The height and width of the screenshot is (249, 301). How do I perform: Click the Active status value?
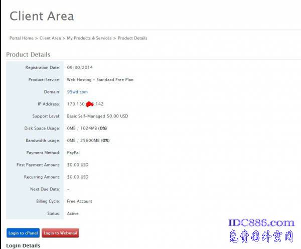coord(73,213)
